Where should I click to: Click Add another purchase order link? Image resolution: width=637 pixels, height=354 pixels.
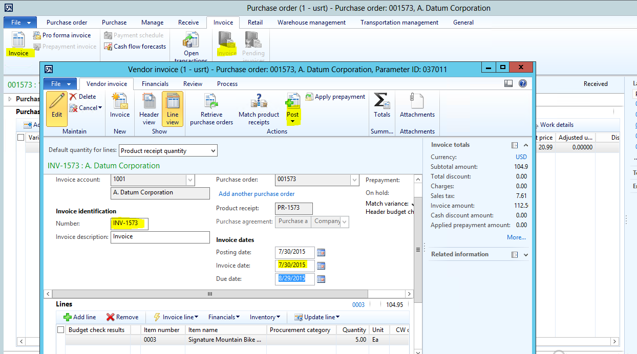tap(257, 194)
